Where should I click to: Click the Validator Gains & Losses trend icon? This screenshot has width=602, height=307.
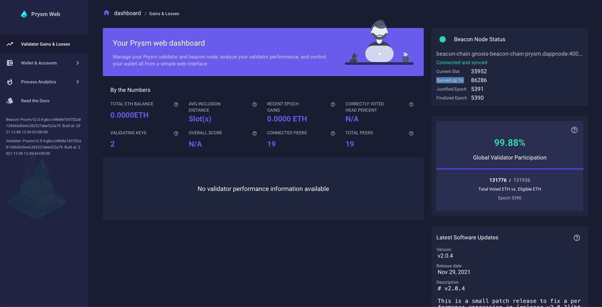[x=10, y=44]
